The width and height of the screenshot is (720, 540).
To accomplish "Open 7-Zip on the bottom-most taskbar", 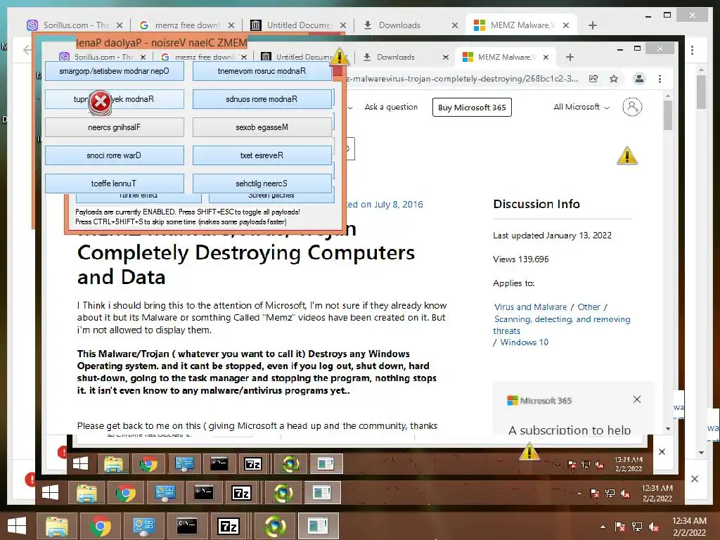I will coord(229,526).
